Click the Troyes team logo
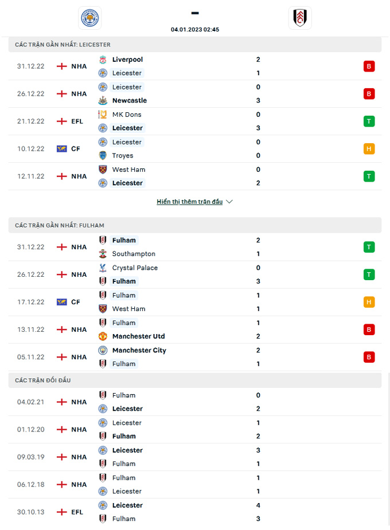This screenshot has width=390, height=530. [x=103, y=155]
